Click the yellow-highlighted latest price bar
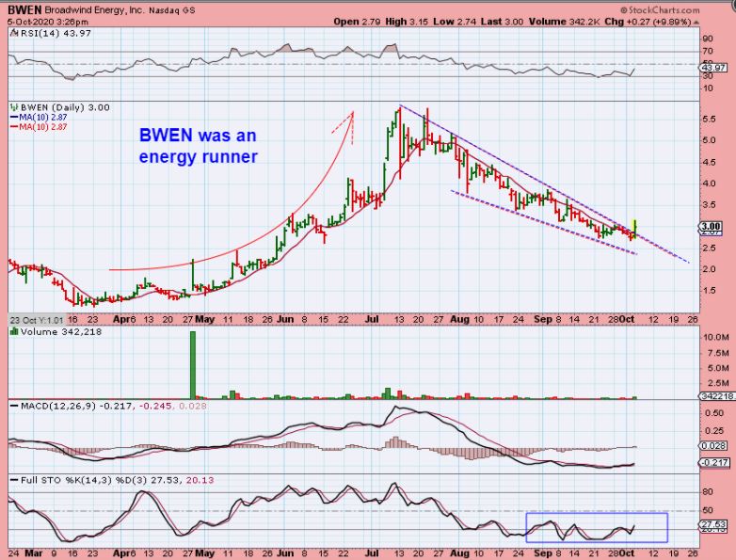736x560 pixels. coord(634,228)
